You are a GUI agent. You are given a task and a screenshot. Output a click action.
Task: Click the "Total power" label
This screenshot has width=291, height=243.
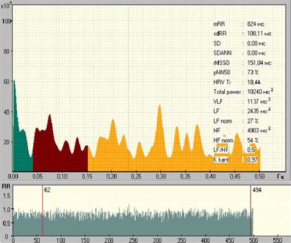point(227,92)
